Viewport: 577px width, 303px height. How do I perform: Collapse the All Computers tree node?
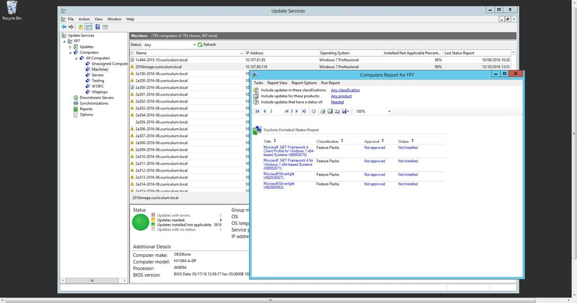pos(76,58)
